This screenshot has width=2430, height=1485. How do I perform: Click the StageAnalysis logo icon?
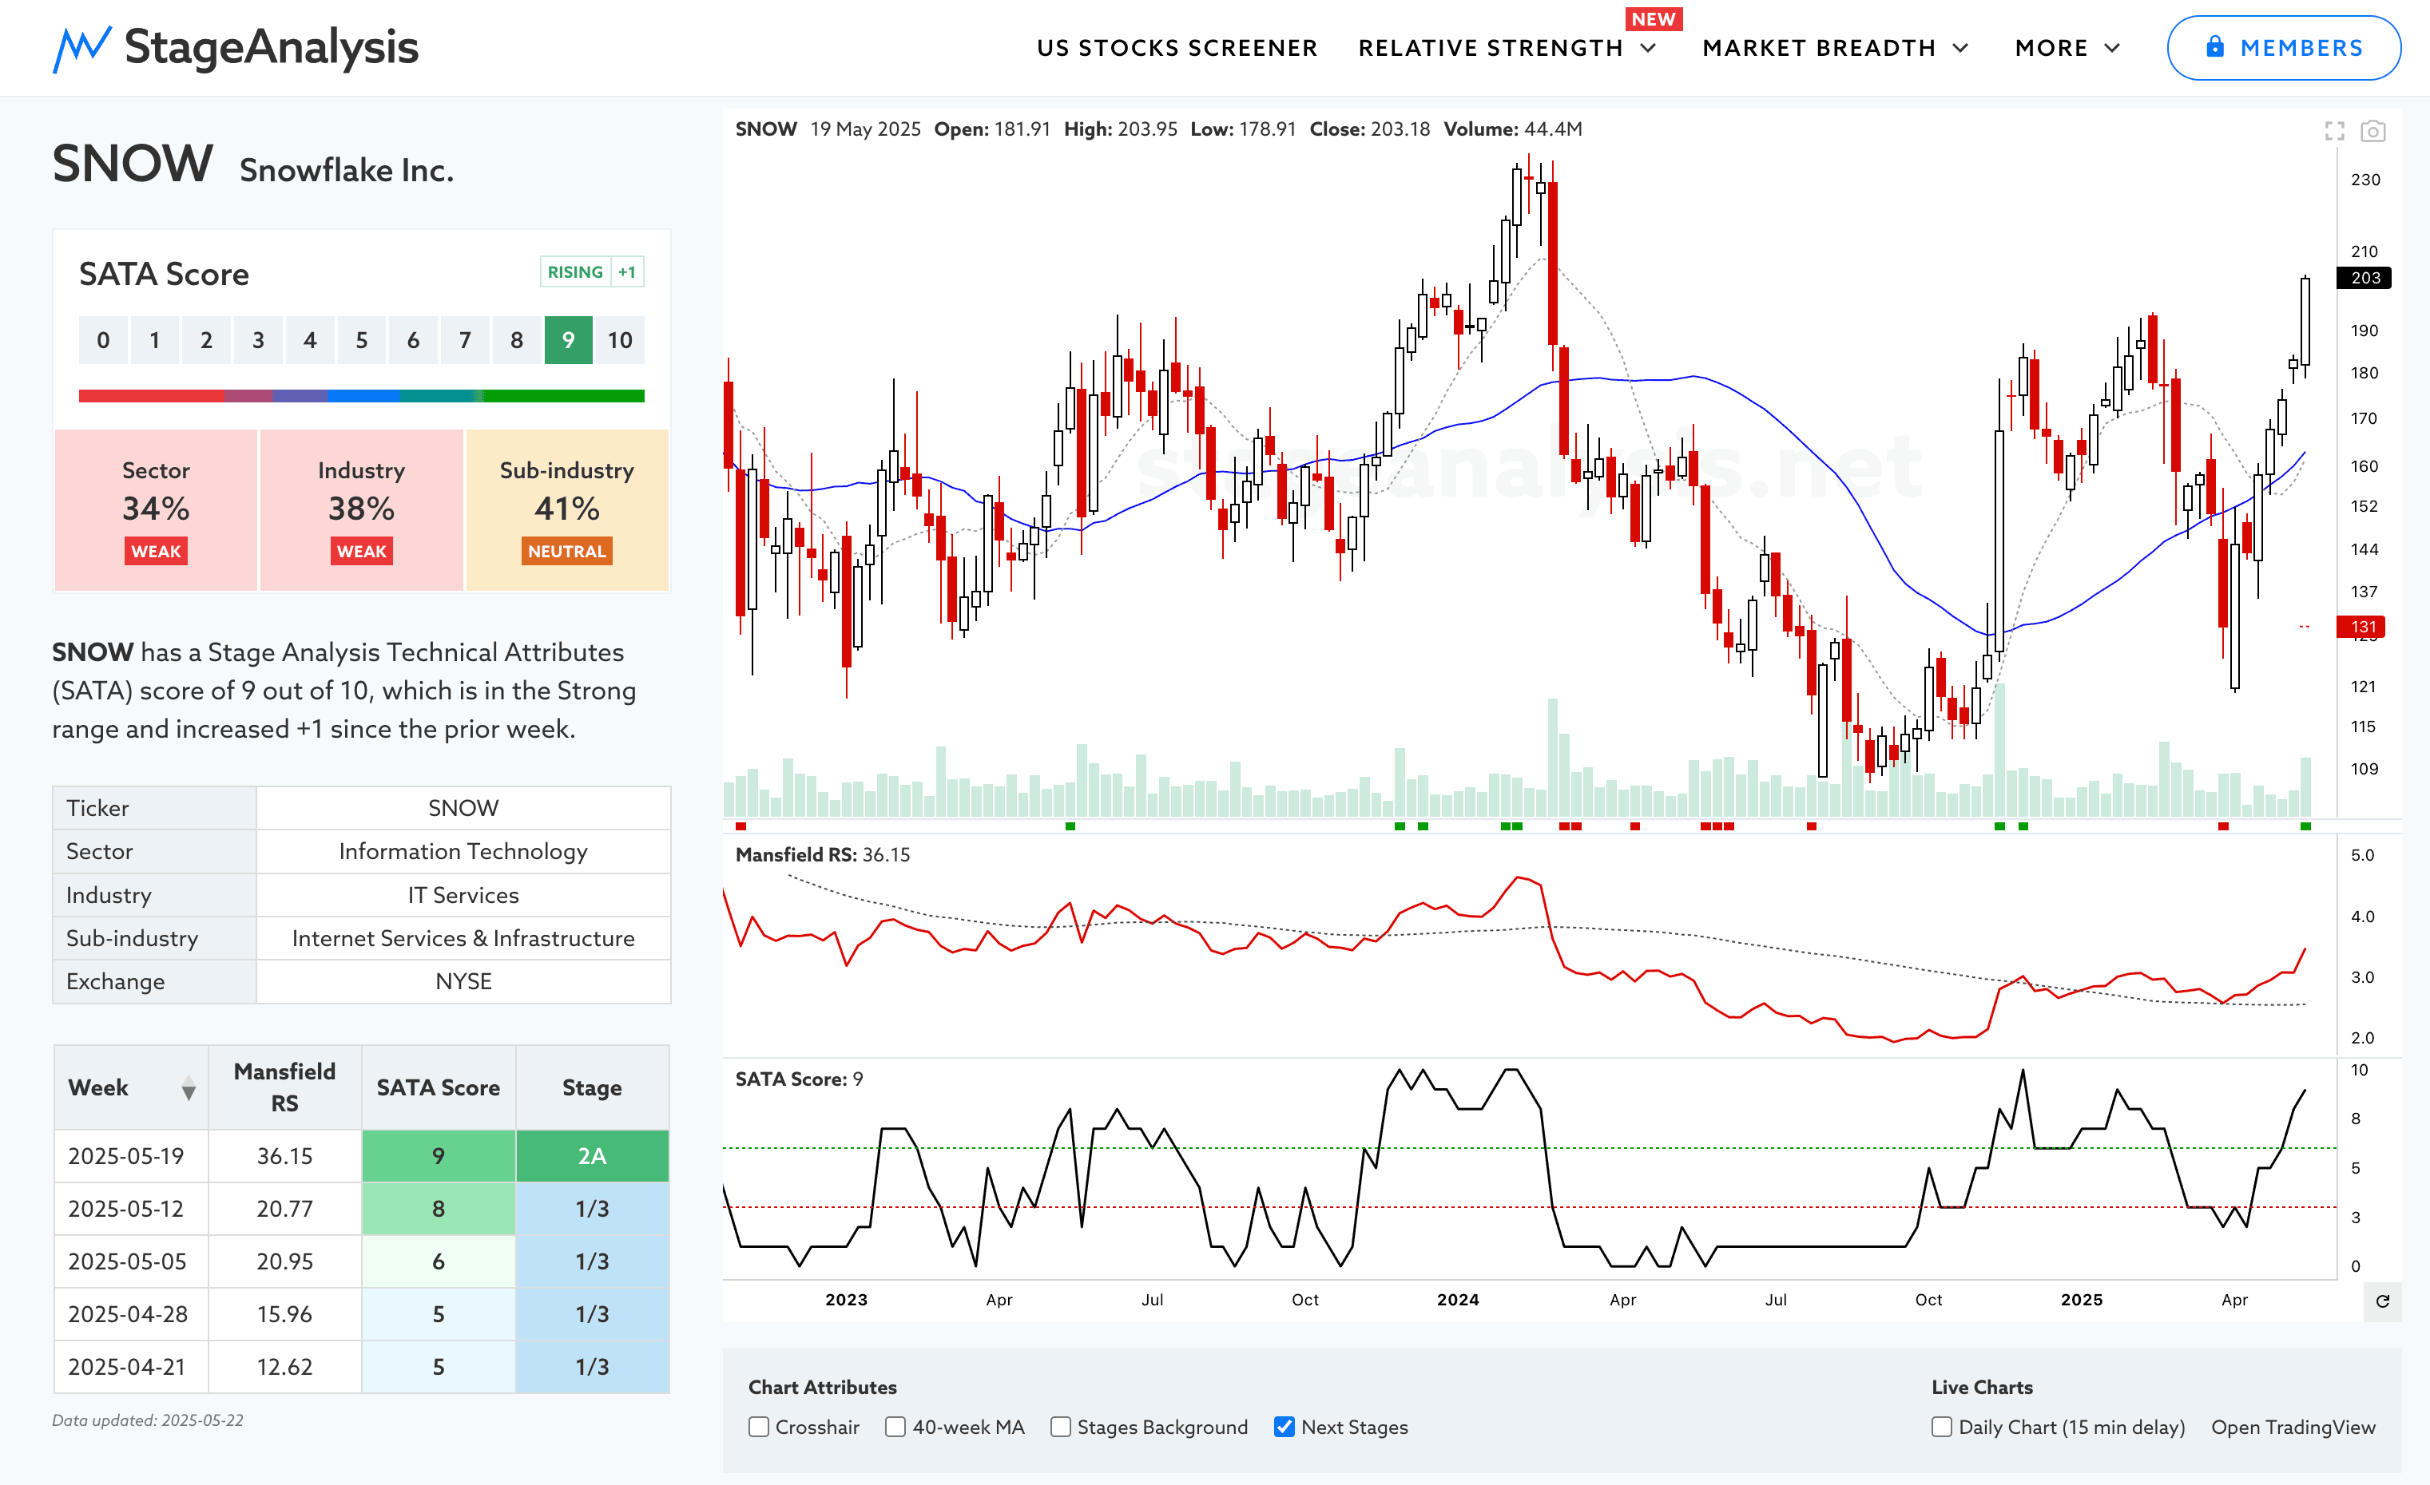click(x=81, y=48)
